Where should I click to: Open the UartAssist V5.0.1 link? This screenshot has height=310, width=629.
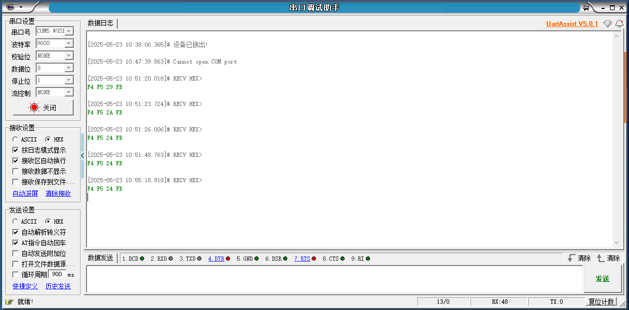point(572,24)
